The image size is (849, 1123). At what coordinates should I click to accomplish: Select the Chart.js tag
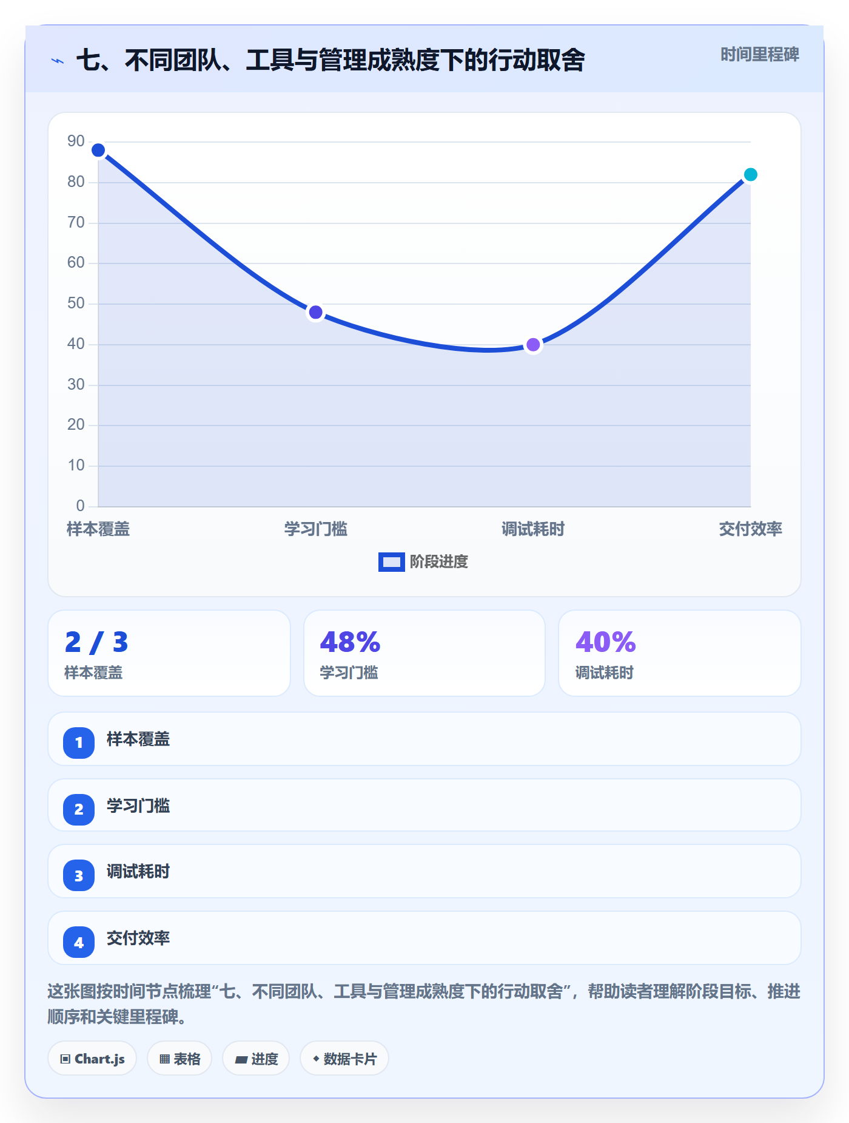point(92,1059)
